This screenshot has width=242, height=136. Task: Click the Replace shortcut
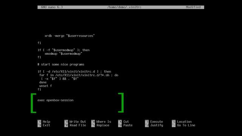[x=100, y=125]
